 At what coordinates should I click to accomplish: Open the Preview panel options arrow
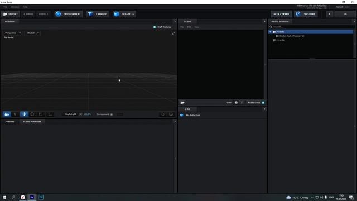(x=175, y=21)
